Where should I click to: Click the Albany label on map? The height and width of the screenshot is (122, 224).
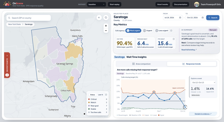[67, 116]
